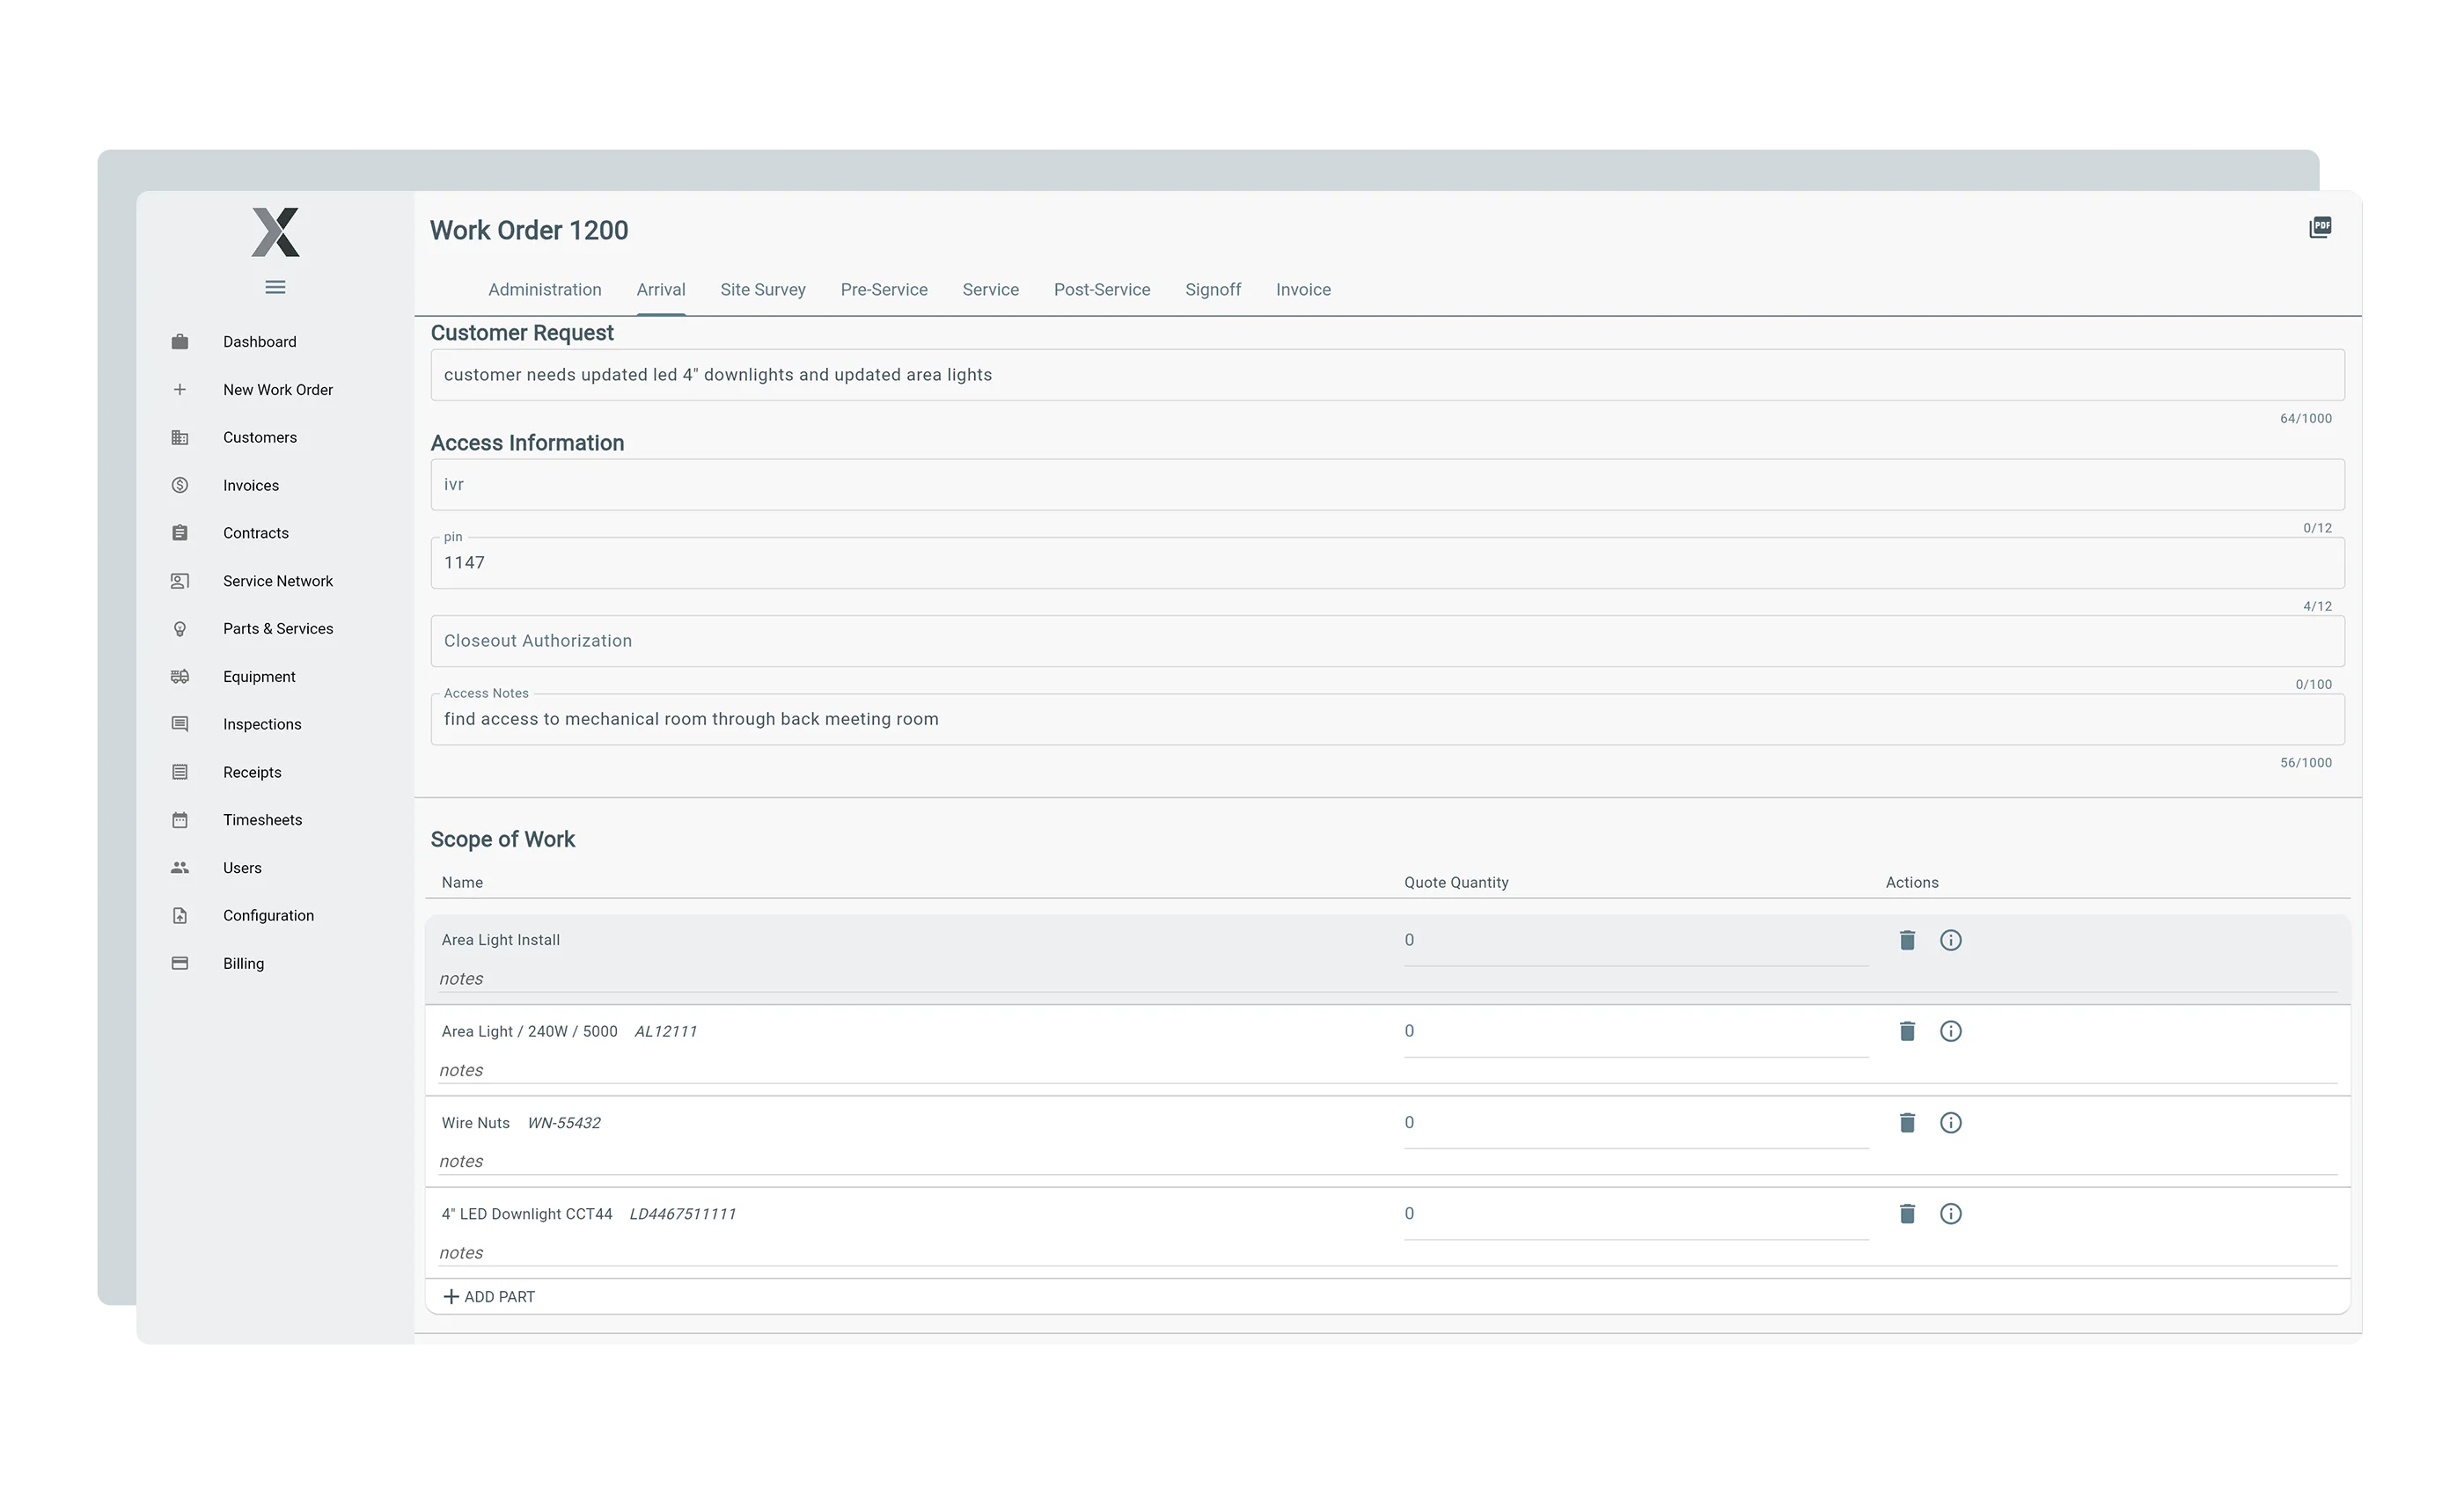Switch to the Invoice tab
Image resolution: width=2464 pixels, height=1496 pixels.
[x=1303, y=290]
